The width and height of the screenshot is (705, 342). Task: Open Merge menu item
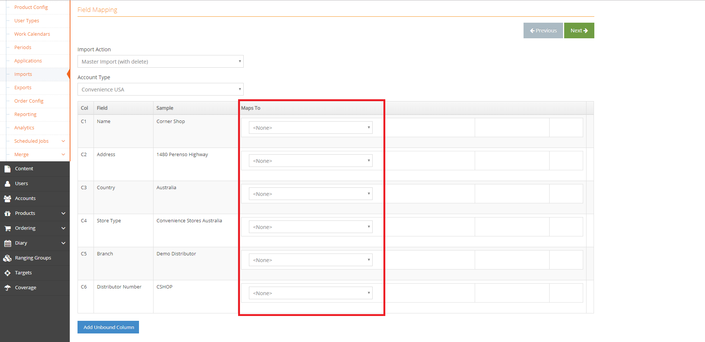tap(21, 154)
